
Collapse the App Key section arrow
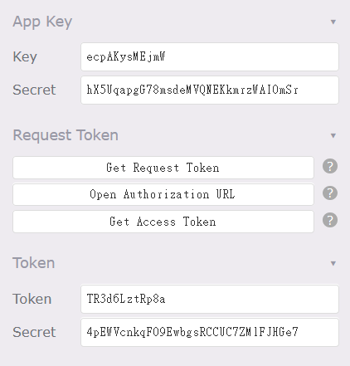[x=333, y=22]
